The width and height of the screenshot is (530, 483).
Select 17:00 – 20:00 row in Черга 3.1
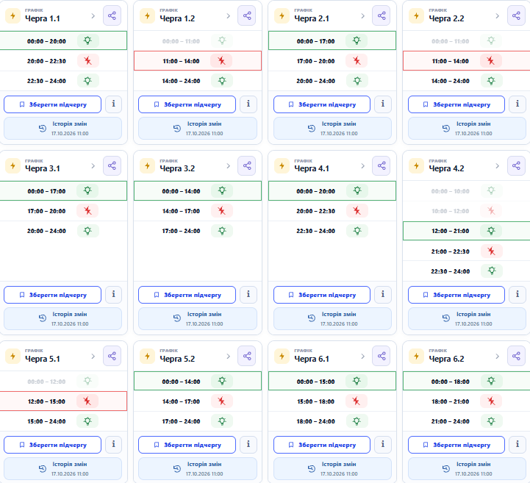pyautogui.click(x=63, y=211)
